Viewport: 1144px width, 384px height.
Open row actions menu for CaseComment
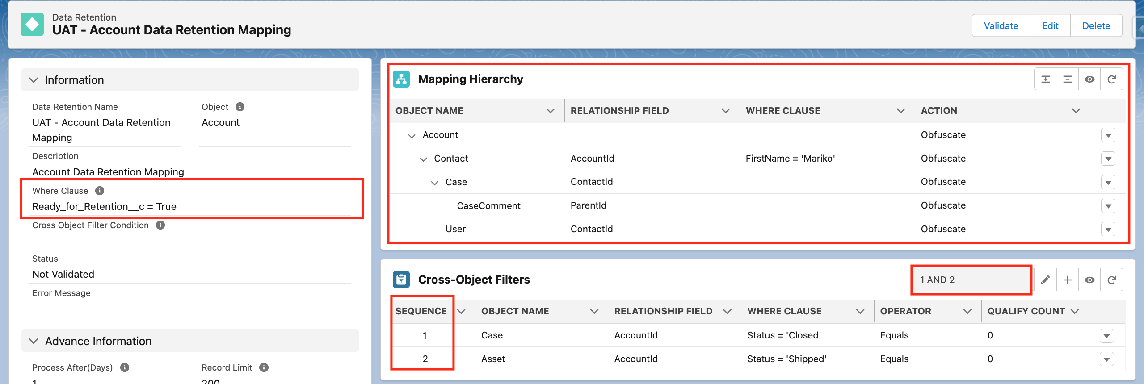click(x=1108, y=206)
